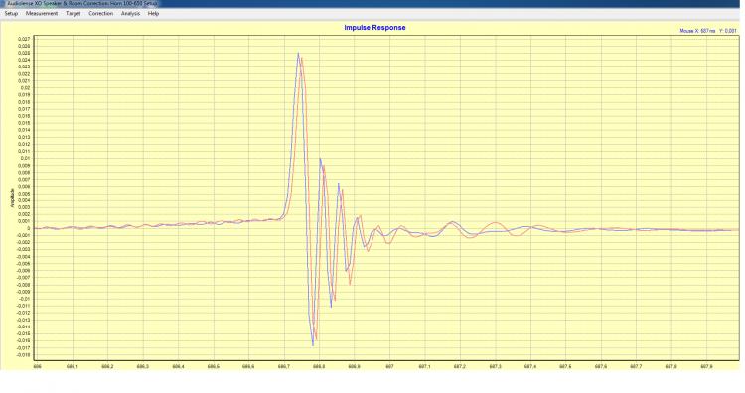The height and width of the screenshot is (393, 745).
Task: Click the Impulse Response chart title
Action: [374, 28]
